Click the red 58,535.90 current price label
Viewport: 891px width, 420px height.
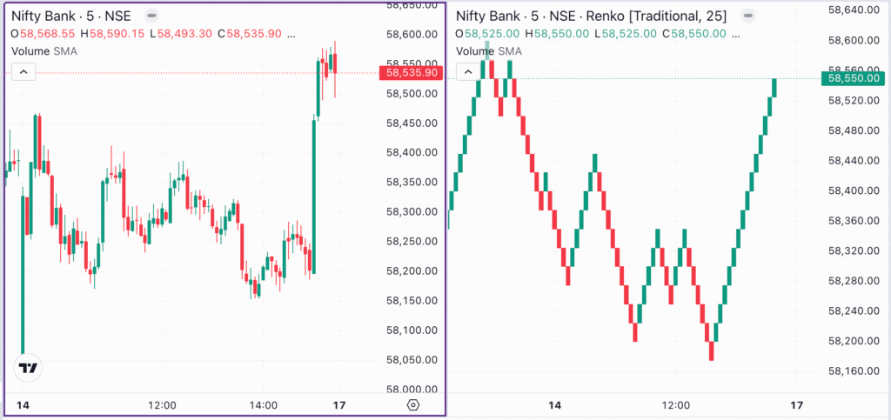412,73
